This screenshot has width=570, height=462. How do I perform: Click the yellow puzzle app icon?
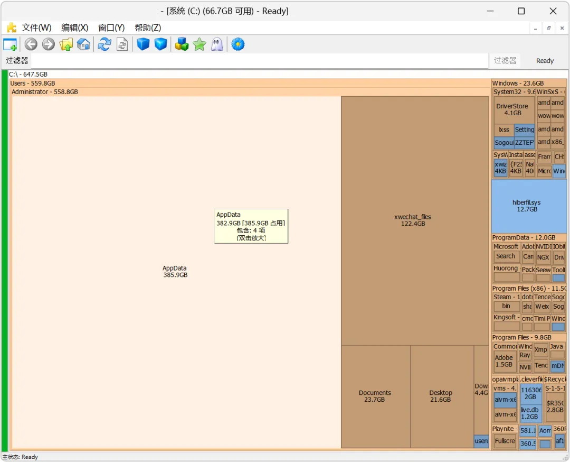[12, 27]
